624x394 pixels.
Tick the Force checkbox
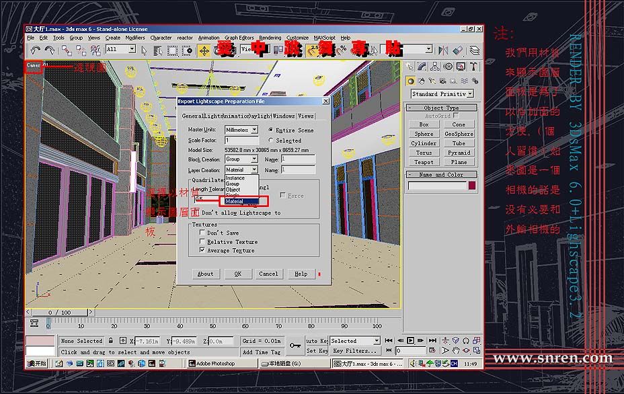[282, 195]
